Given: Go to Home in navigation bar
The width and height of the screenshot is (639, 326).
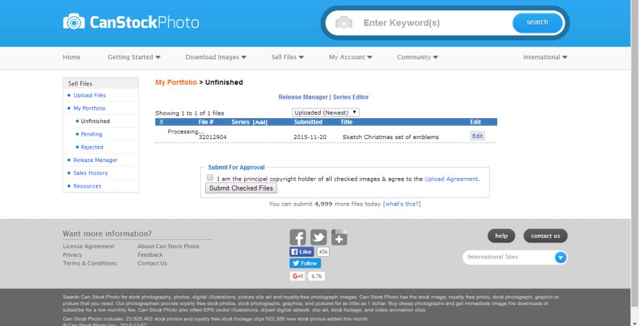Looking at the screenshot, I should (72, 57).
